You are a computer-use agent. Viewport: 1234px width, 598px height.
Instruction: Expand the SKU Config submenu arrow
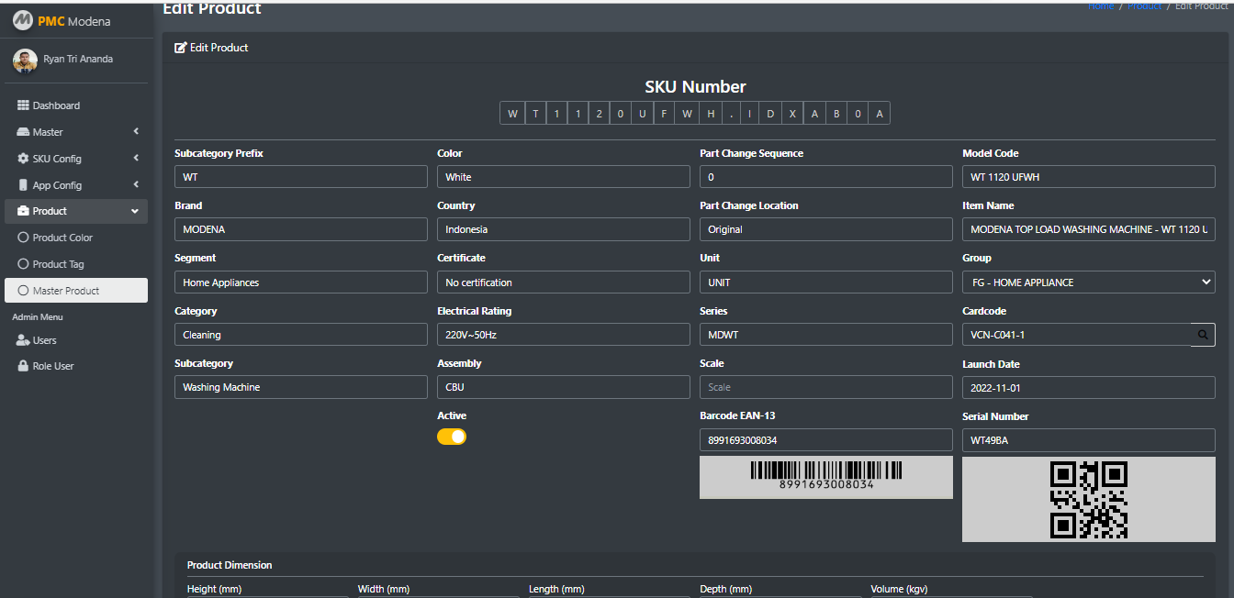pos(136,159)
